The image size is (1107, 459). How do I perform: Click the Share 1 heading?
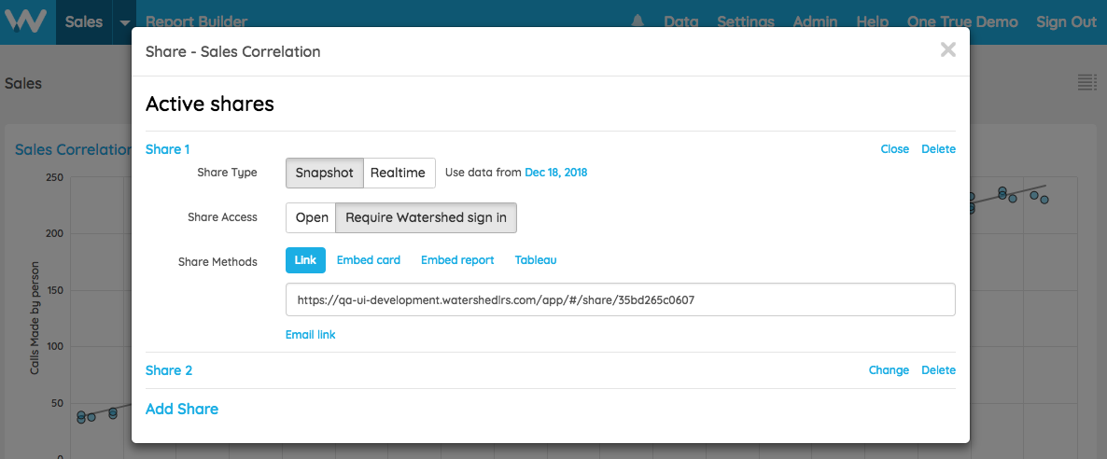coord(167,149)
